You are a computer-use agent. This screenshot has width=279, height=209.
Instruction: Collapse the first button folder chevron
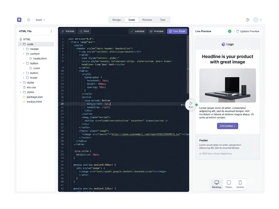[23, 63]
